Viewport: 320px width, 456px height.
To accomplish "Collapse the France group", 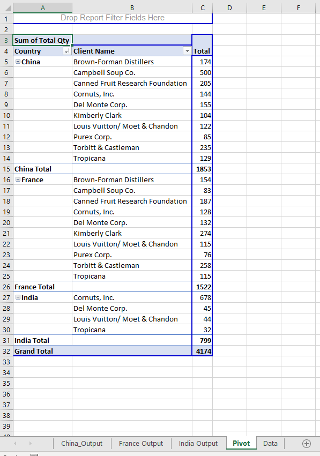I will 18,180.
